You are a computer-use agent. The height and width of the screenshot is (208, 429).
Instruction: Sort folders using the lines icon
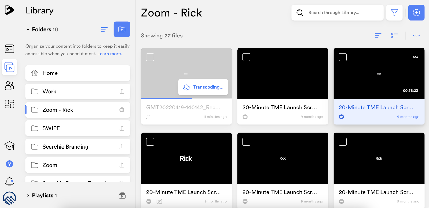(104, 29)
